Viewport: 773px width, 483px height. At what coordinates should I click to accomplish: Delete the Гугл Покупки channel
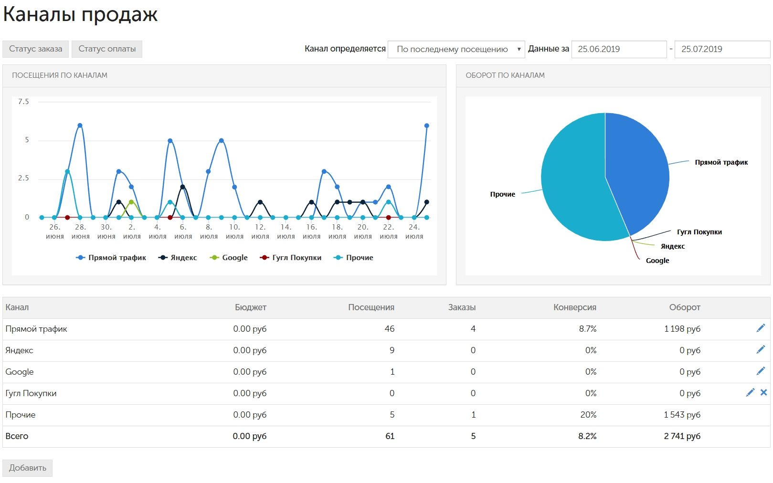tap(763, 392)
